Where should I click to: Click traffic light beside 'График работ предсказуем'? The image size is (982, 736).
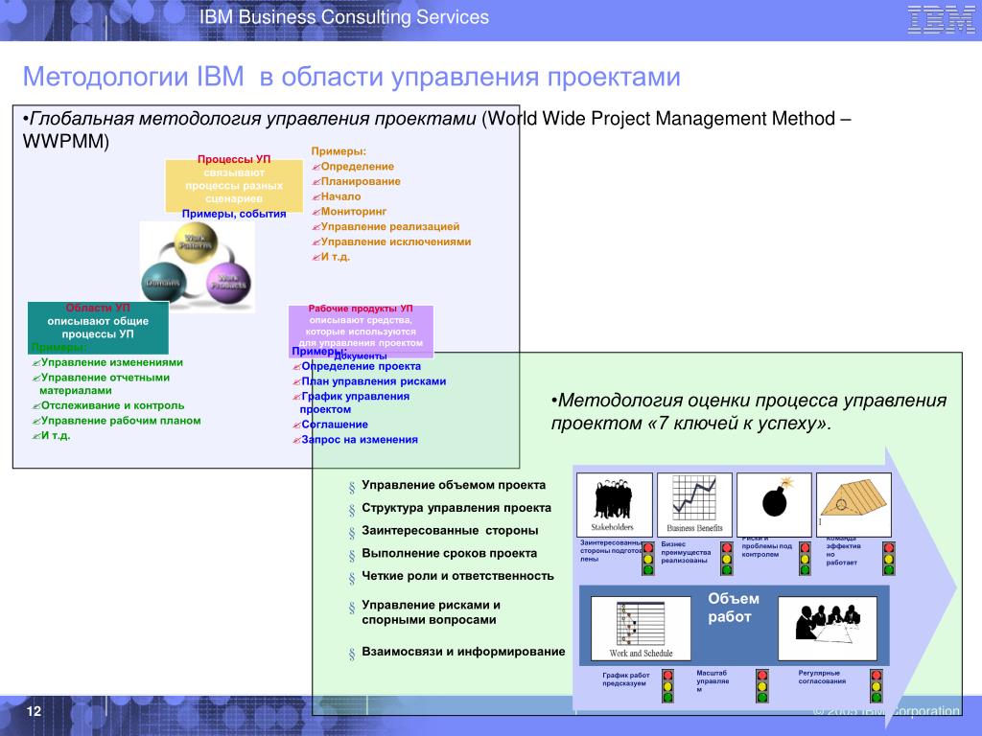(667, 686)
